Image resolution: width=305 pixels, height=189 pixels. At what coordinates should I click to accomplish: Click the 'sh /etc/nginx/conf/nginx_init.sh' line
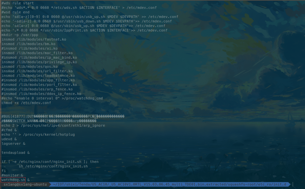click(x=53, y=166)
